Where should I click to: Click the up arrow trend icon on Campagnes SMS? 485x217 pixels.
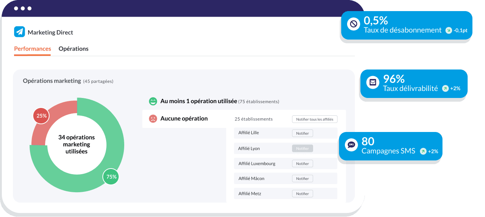(423, 151)
